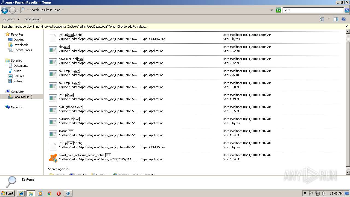Refresh the search results

[278, 10]
